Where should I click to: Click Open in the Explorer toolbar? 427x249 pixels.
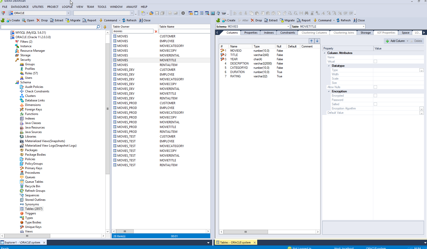[28, 20]
